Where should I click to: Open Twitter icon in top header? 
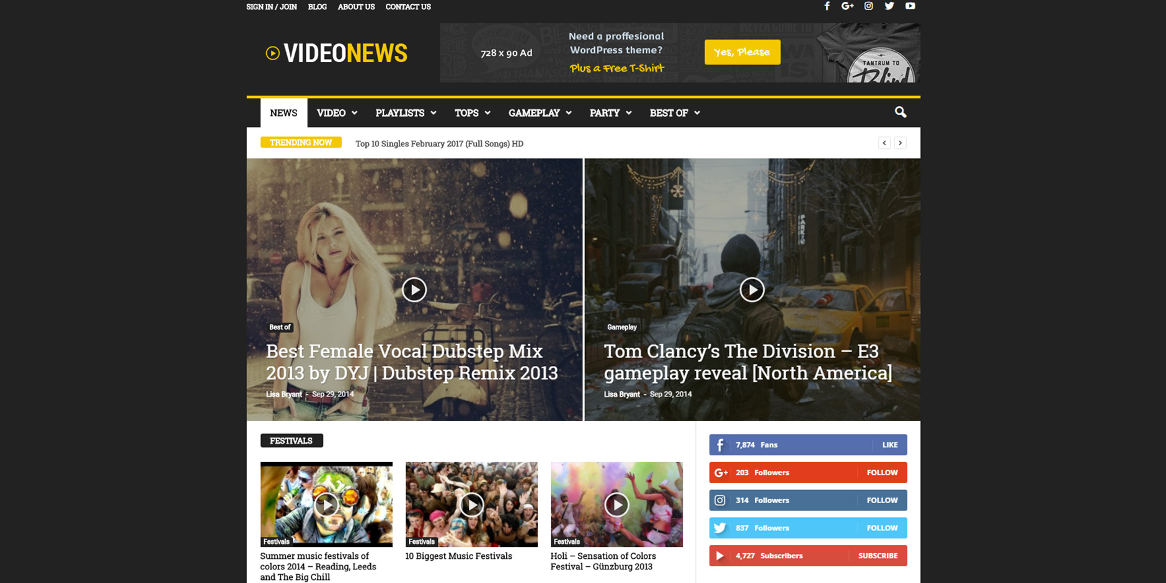point(889,6)
